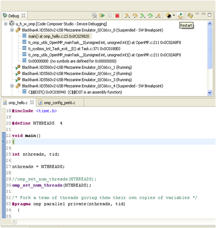Click the Refresh icon in Debug toolbar

[x=190, y=16]
